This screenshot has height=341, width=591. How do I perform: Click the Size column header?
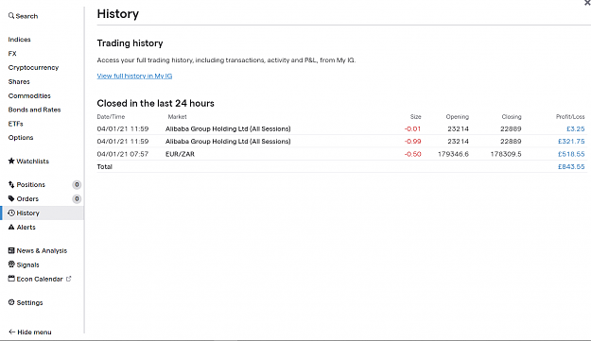pos(415,117)
